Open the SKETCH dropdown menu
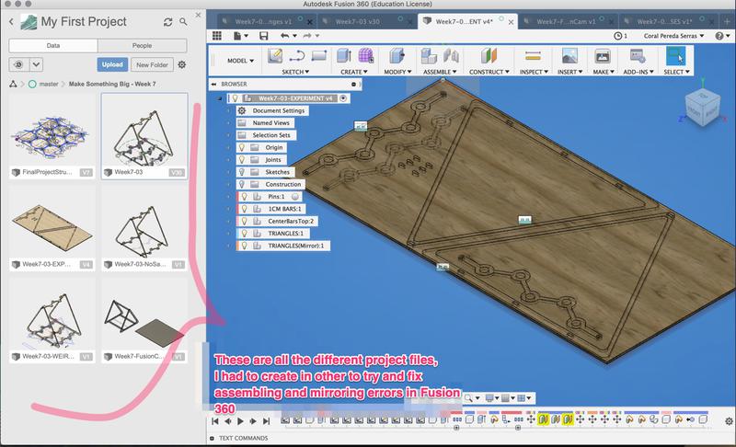Screen dimensions: 736x447 295,72
